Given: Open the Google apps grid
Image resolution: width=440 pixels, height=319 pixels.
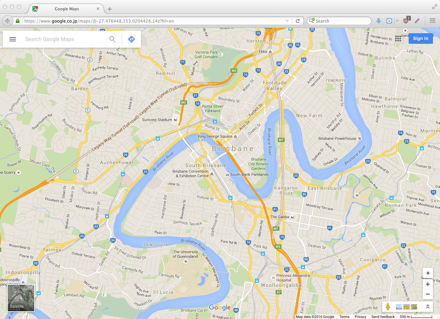Looking at the screenshot, I should [398, 39].
